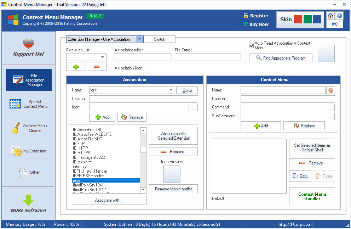Click the Paste button

click(324, 176)
